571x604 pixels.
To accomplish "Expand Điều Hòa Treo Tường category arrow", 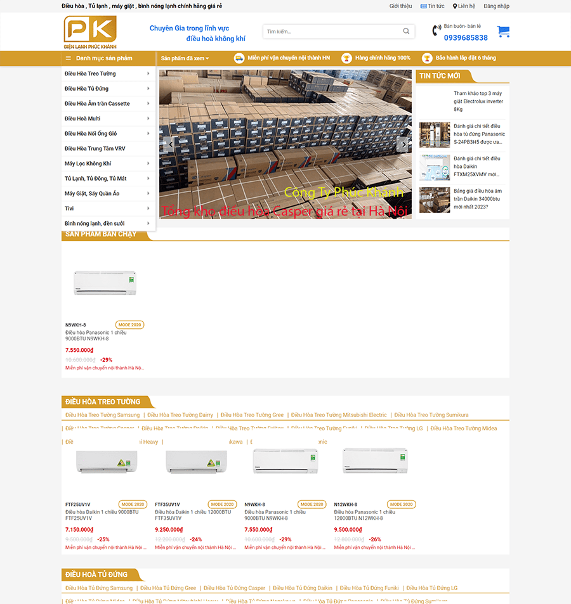I will pos(148,73).
